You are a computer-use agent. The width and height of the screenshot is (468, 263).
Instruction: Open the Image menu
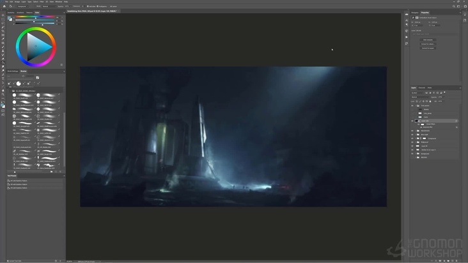(x=17, y=1)
